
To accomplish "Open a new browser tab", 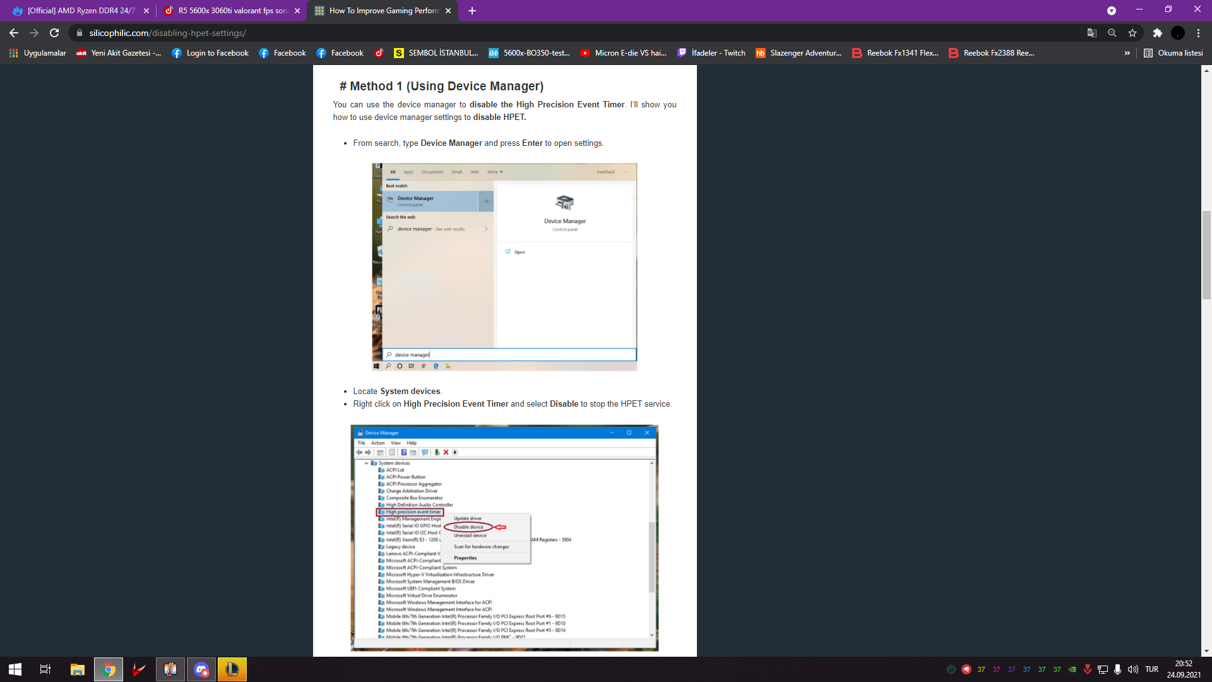I will tap(472, 11).
